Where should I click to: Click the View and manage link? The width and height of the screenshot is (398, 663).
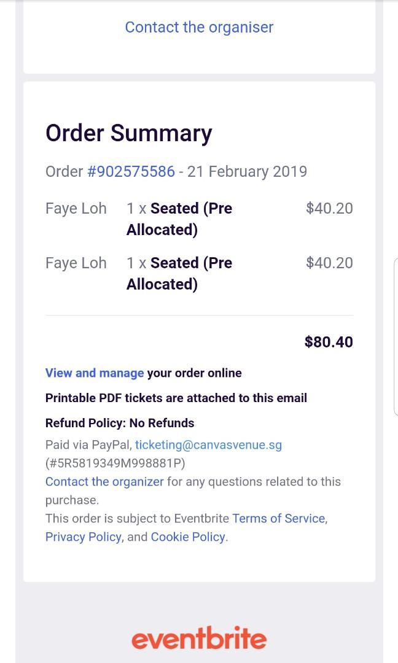95,373
